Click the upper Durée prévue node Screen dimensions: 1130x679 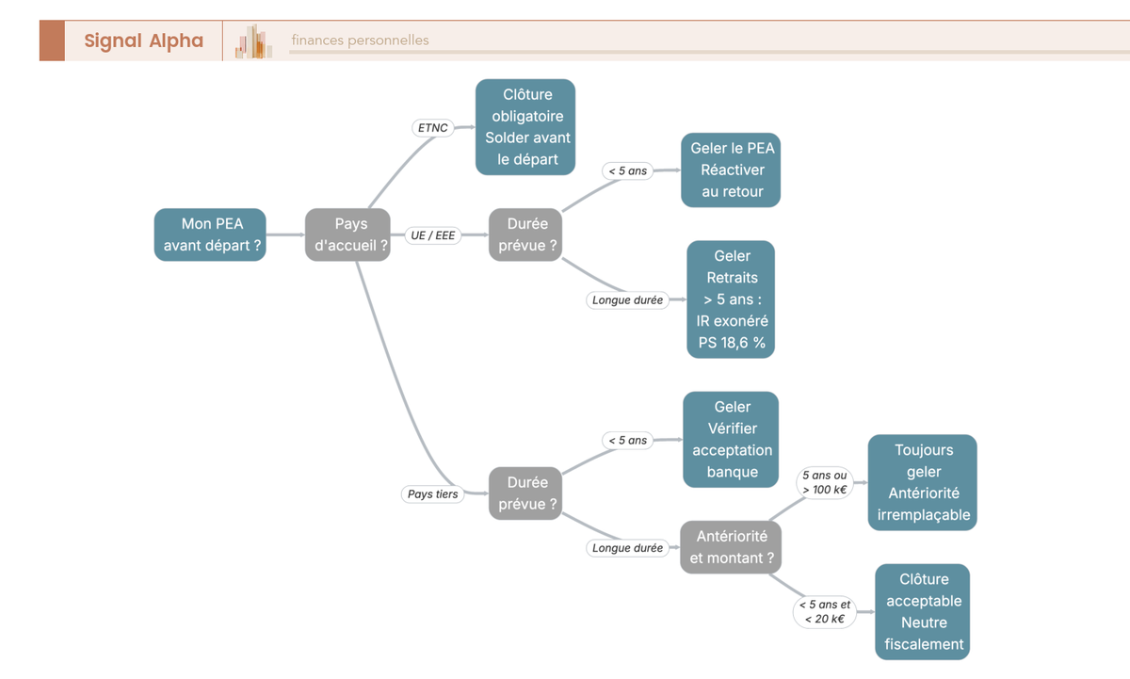525,235
